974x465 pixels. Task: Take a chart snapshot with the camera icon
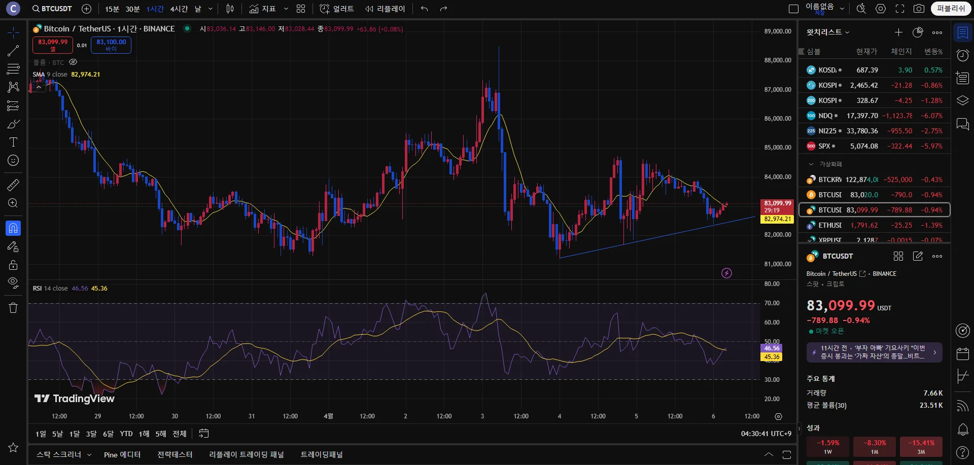pos(919,9)
